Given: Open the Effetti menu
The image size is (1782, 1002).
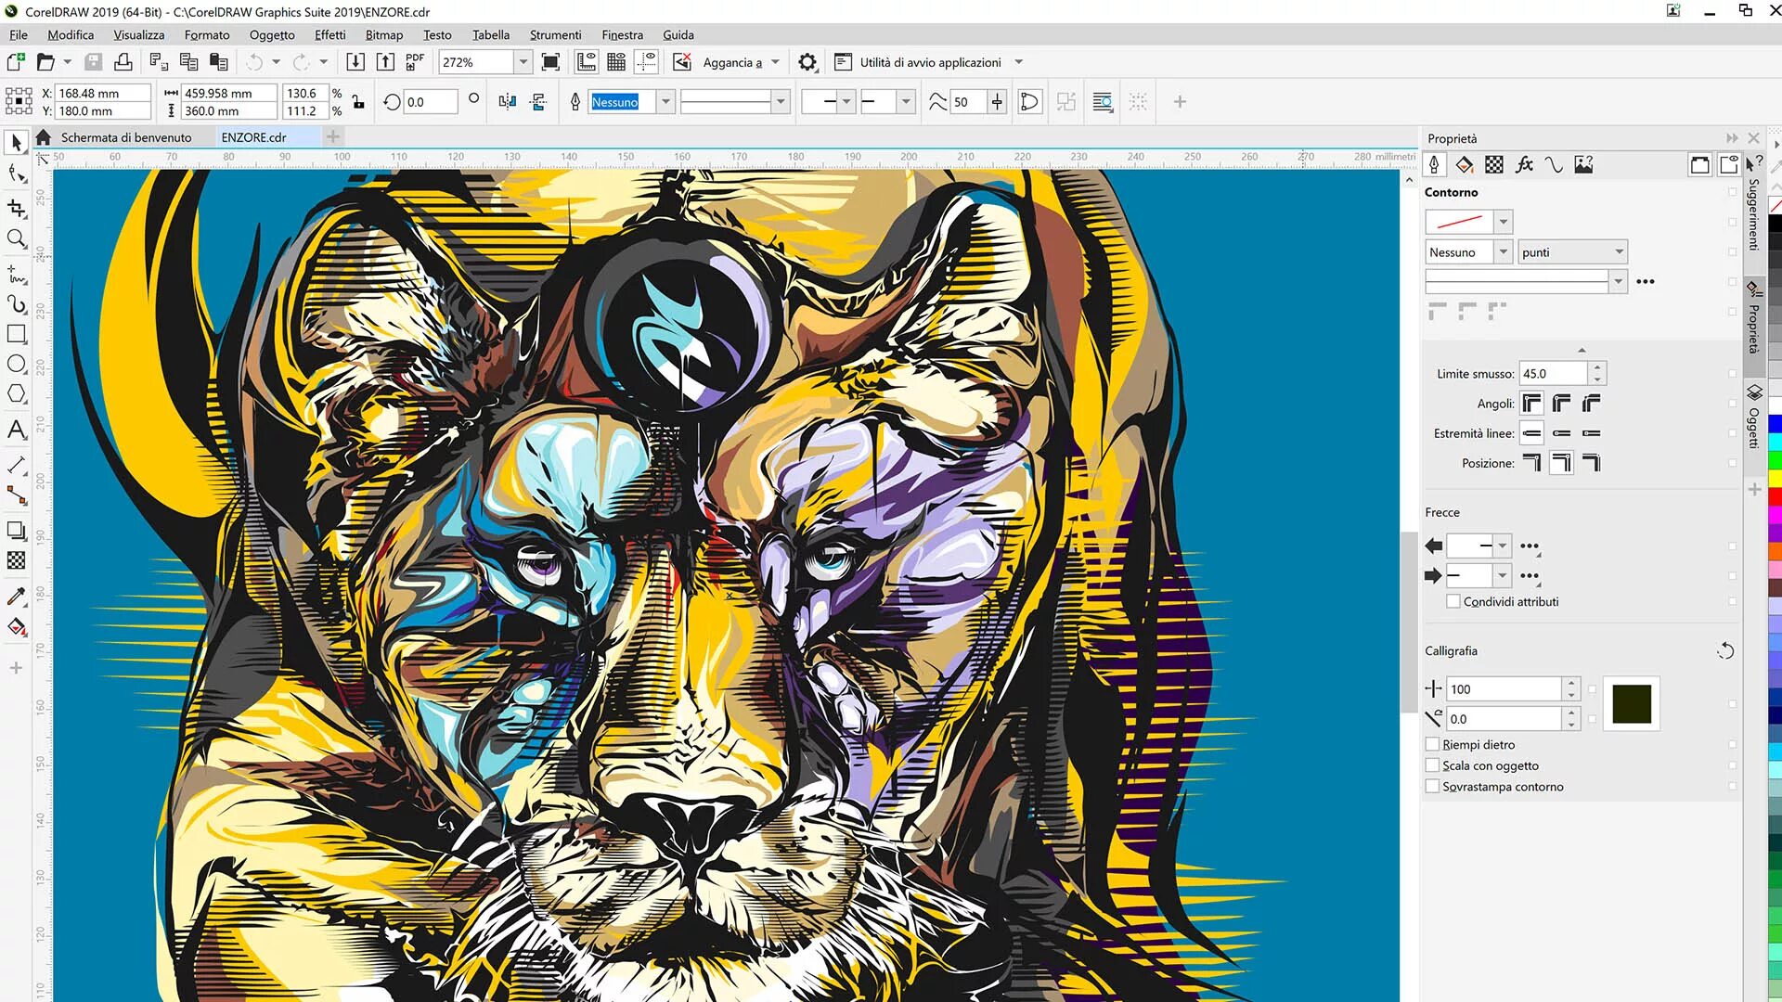Looking at the screenshot, I should click(329, 34).
